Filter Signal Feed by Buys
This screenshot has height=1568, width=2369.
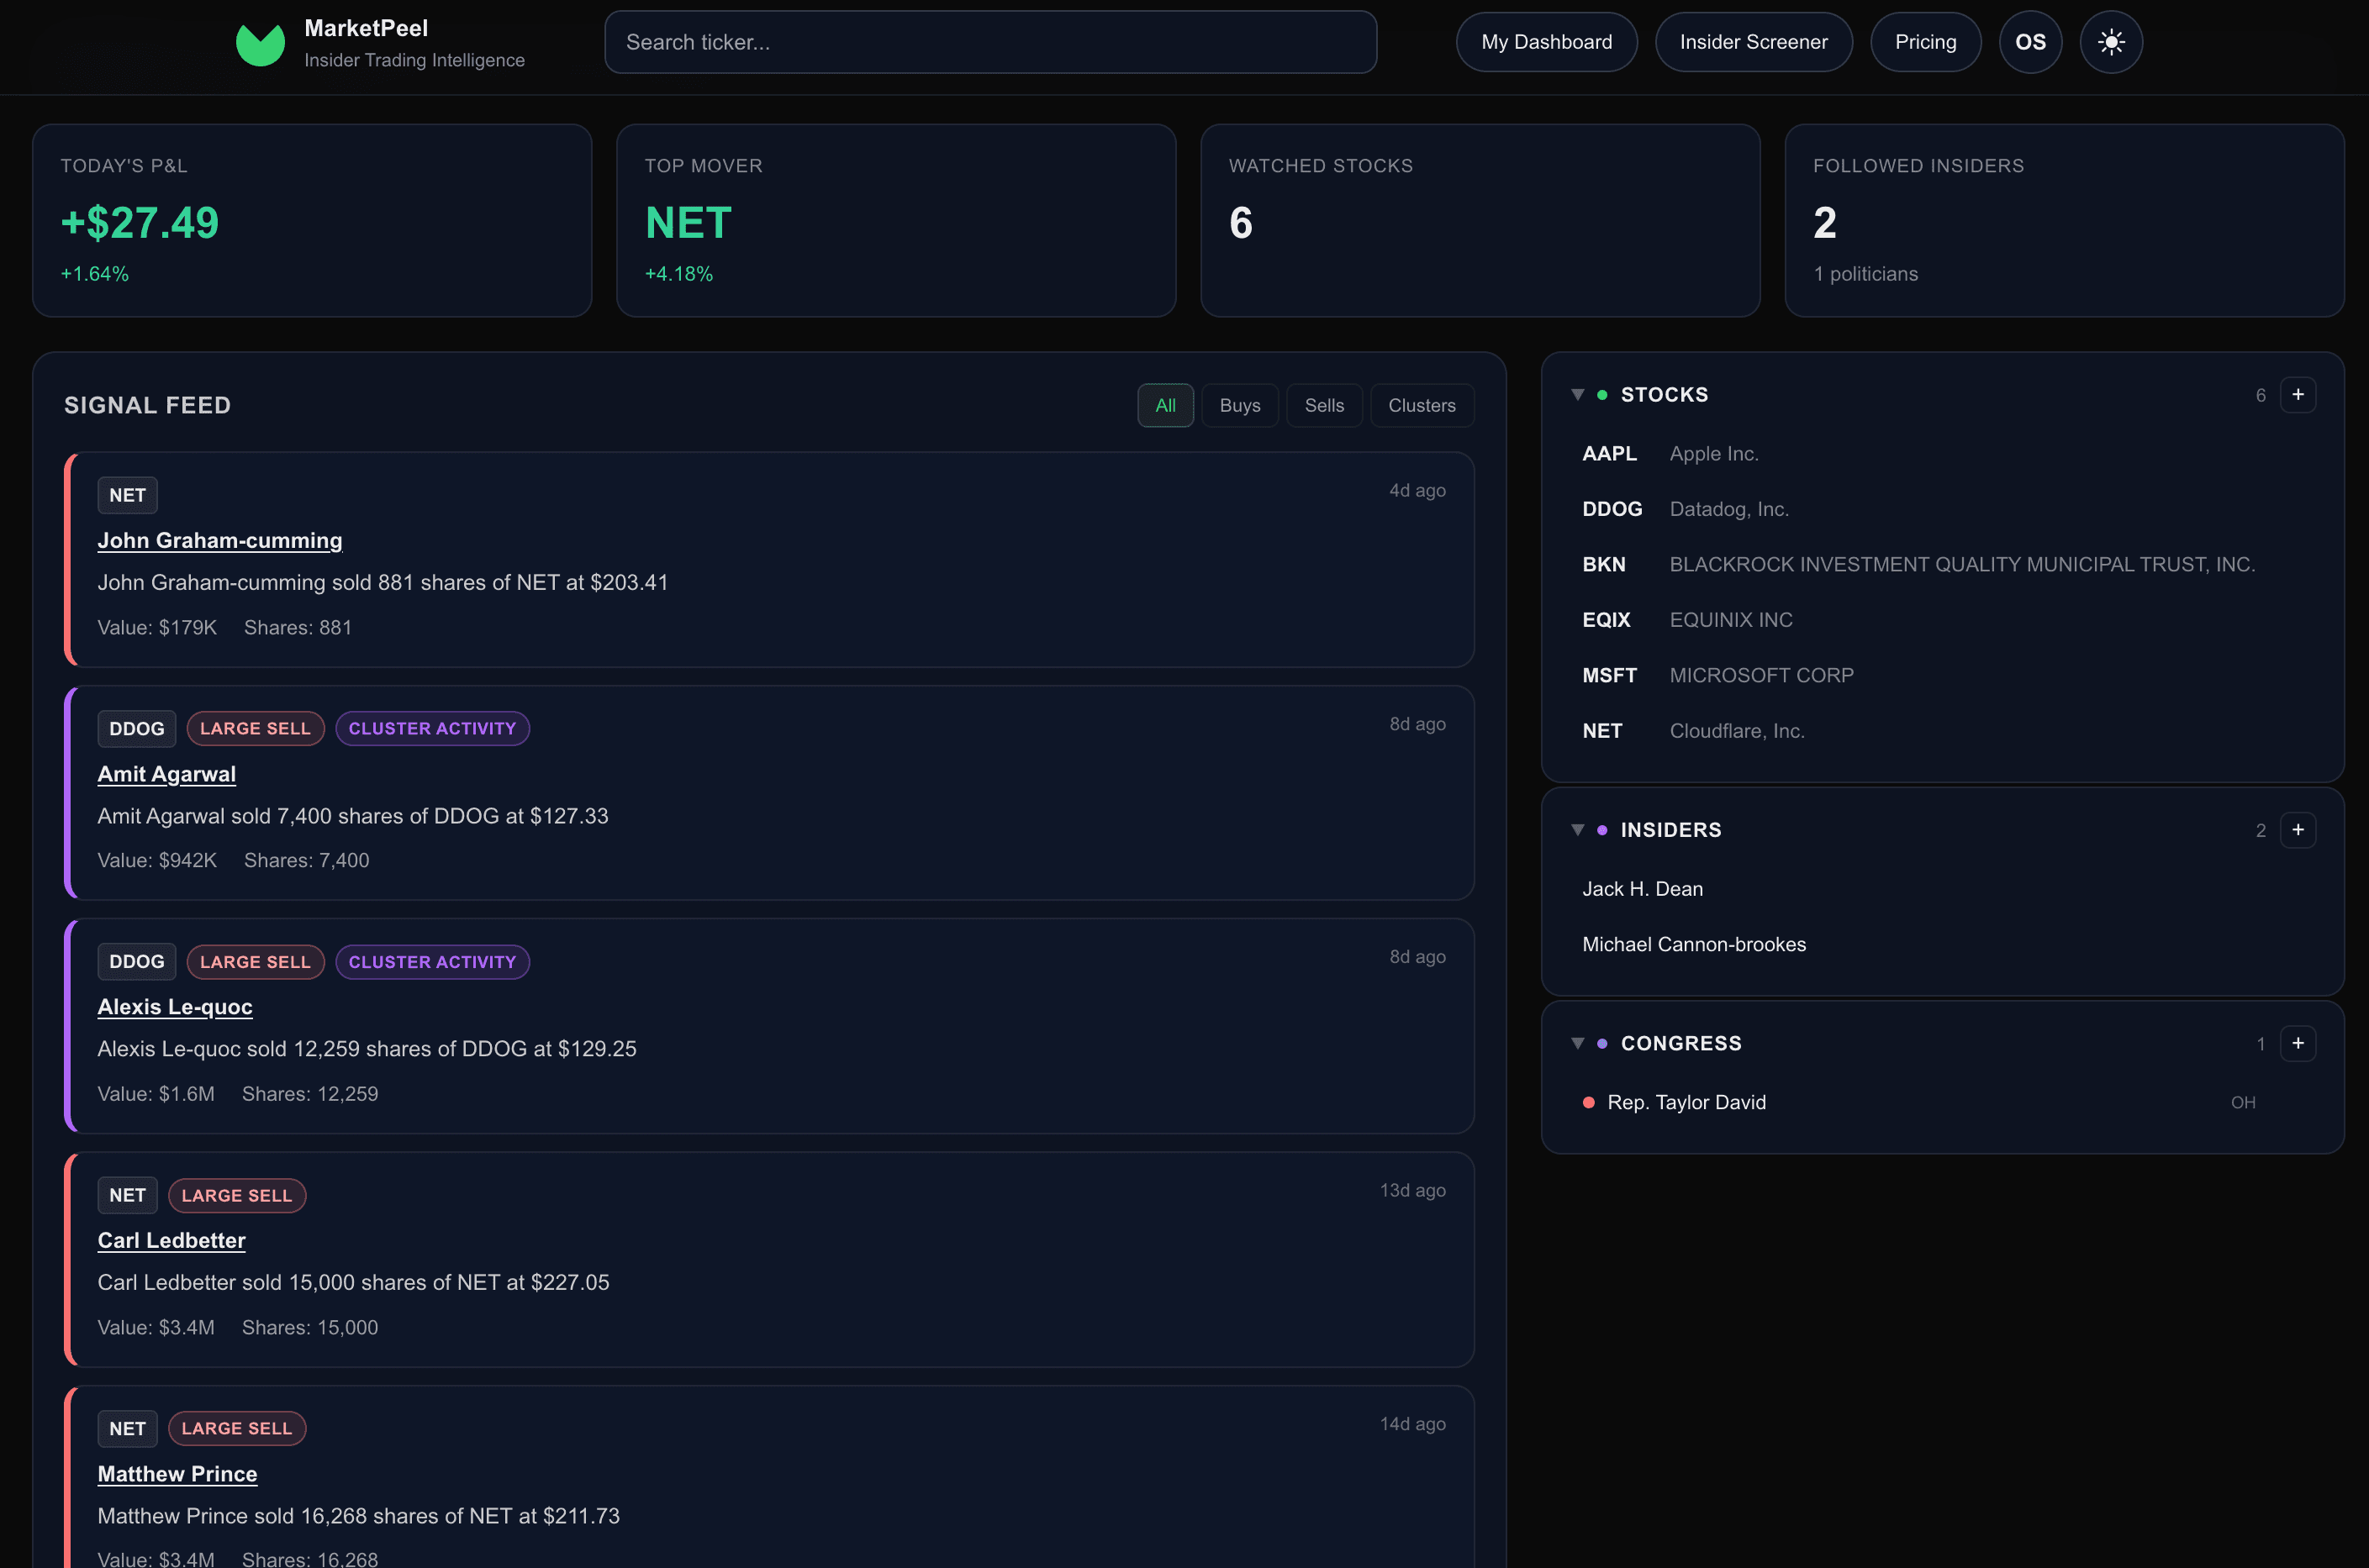[1239, 405]
